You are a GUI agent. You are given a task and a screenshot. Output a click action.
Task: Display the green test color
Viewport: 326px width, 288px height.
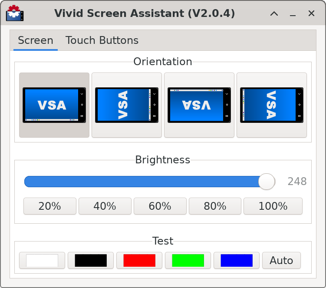tap(188, 261)
